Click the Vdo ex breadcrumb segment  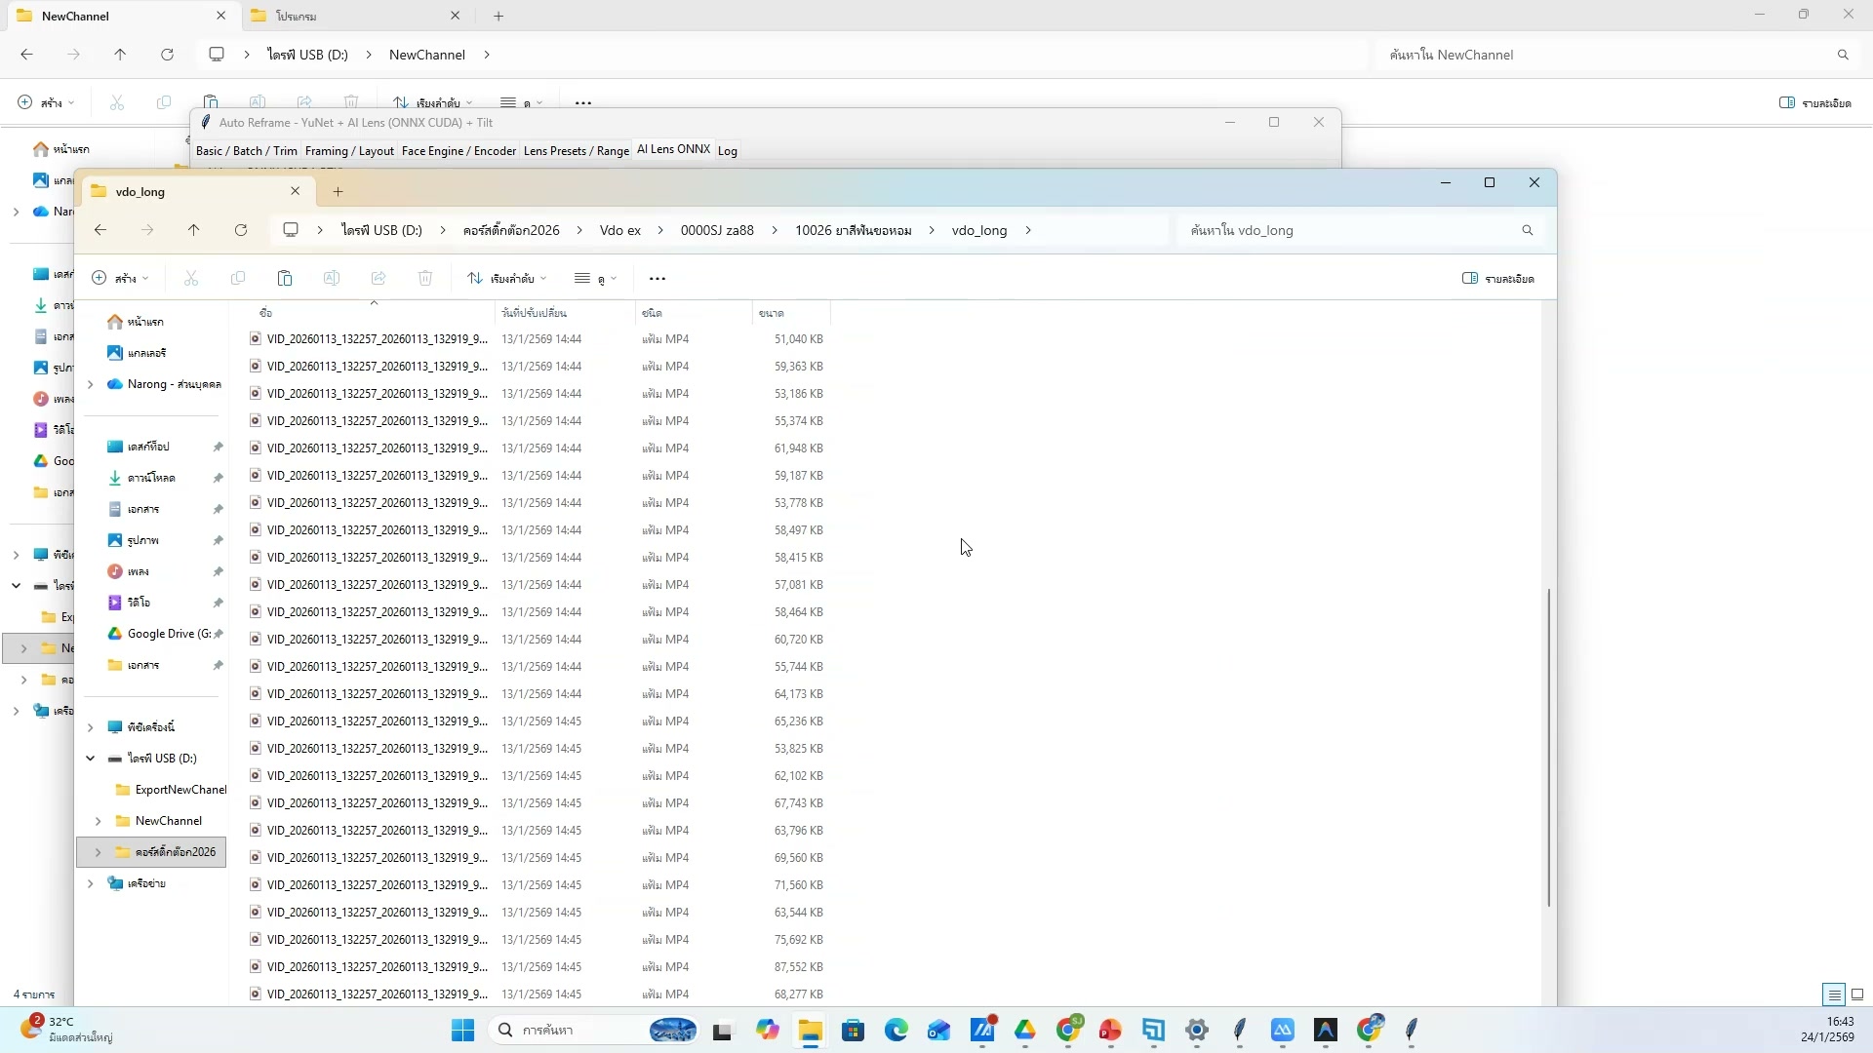[619, 231]
